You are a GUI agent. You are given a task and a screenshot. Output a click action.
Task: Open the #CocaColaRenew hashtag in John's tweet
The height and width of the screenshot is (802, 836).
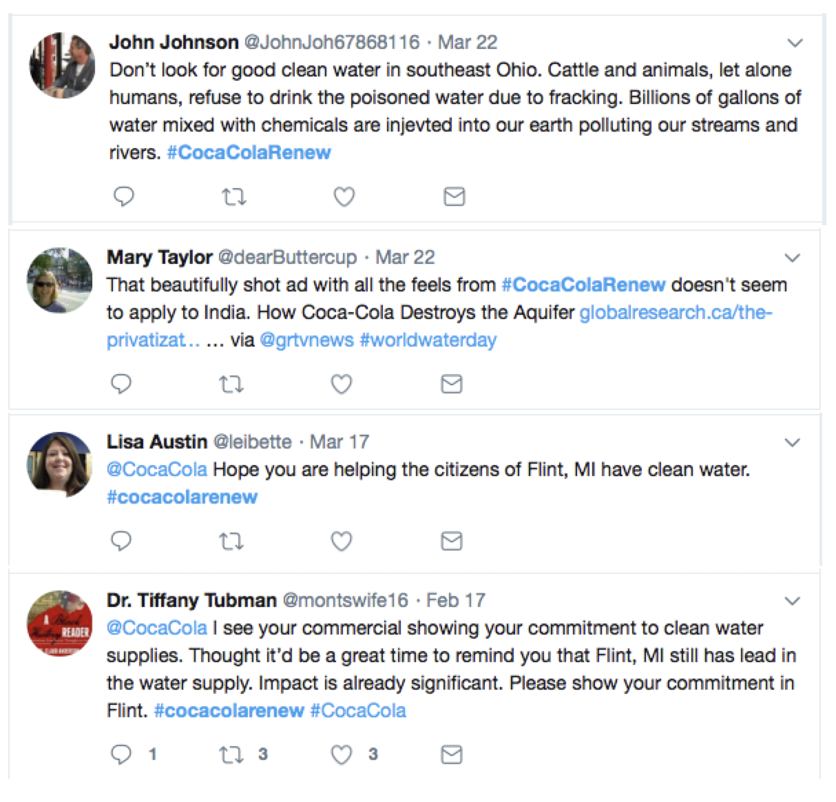pyautogui.click(x=250, y=152)
